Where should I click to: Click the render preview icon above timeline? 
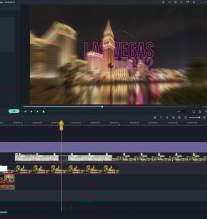pyautogui.click(x=155, y=117)
